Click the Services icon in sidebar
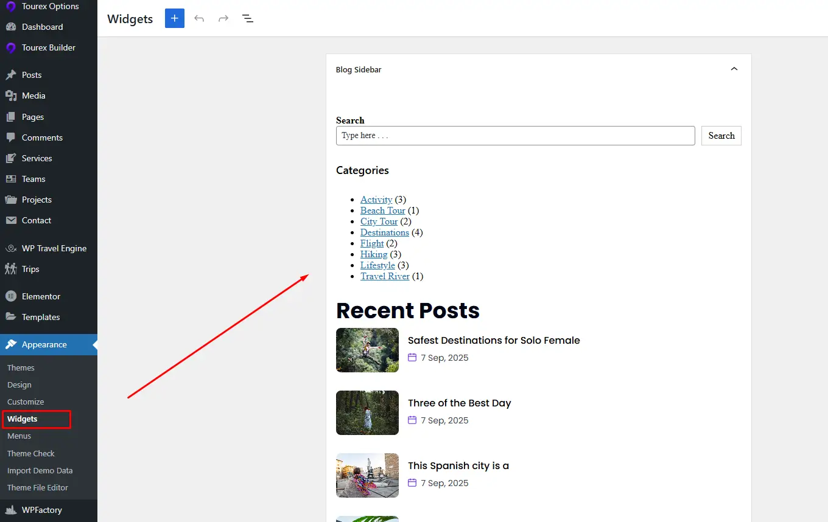This screenshot has height=522, width=828. pos(10,158)
